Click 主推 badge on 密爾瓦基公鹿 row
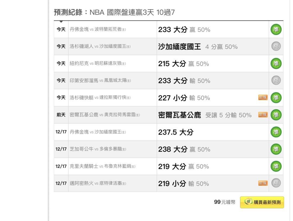Screen dimensions: 293x221 click(x=263, y=115)
